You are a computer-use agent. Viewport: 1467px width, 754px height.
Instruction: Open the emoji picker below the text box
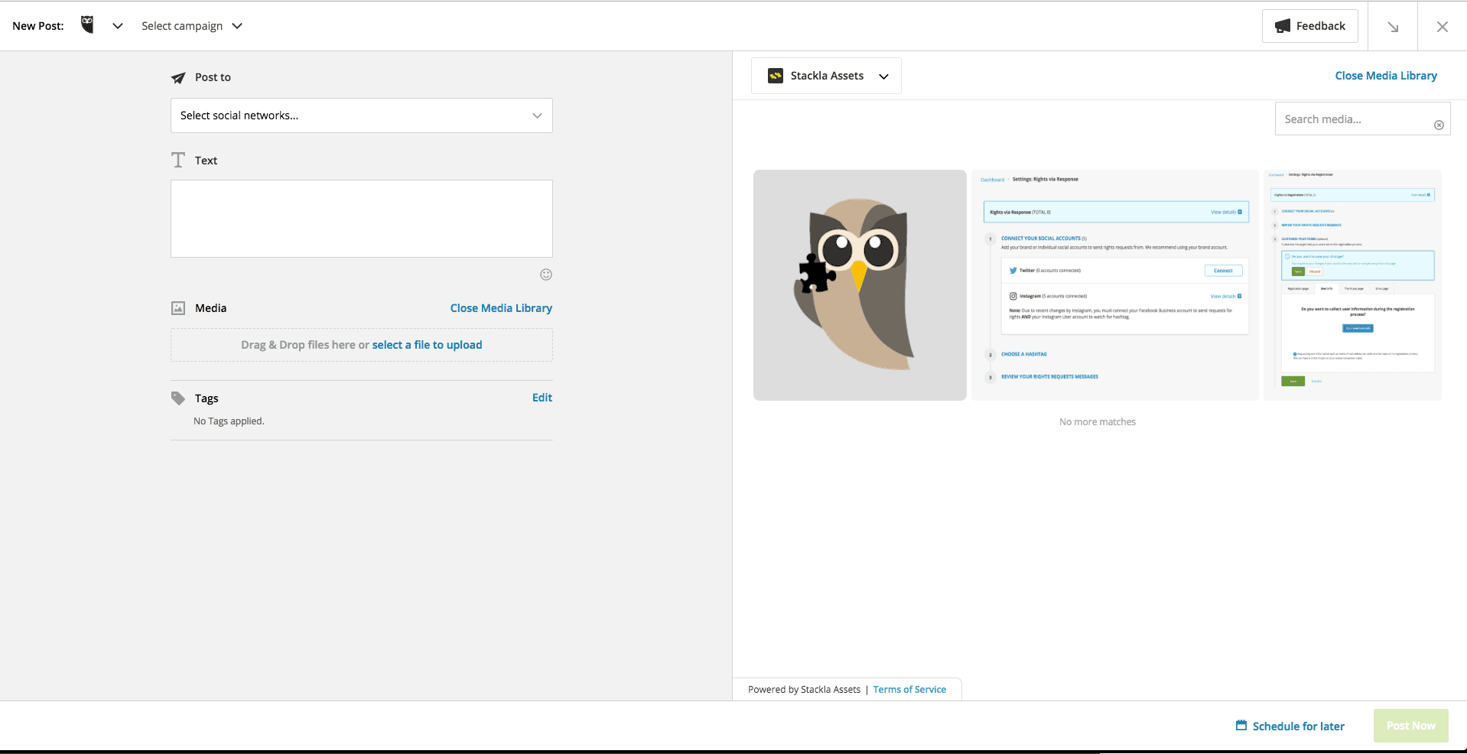tap(545, 274)
